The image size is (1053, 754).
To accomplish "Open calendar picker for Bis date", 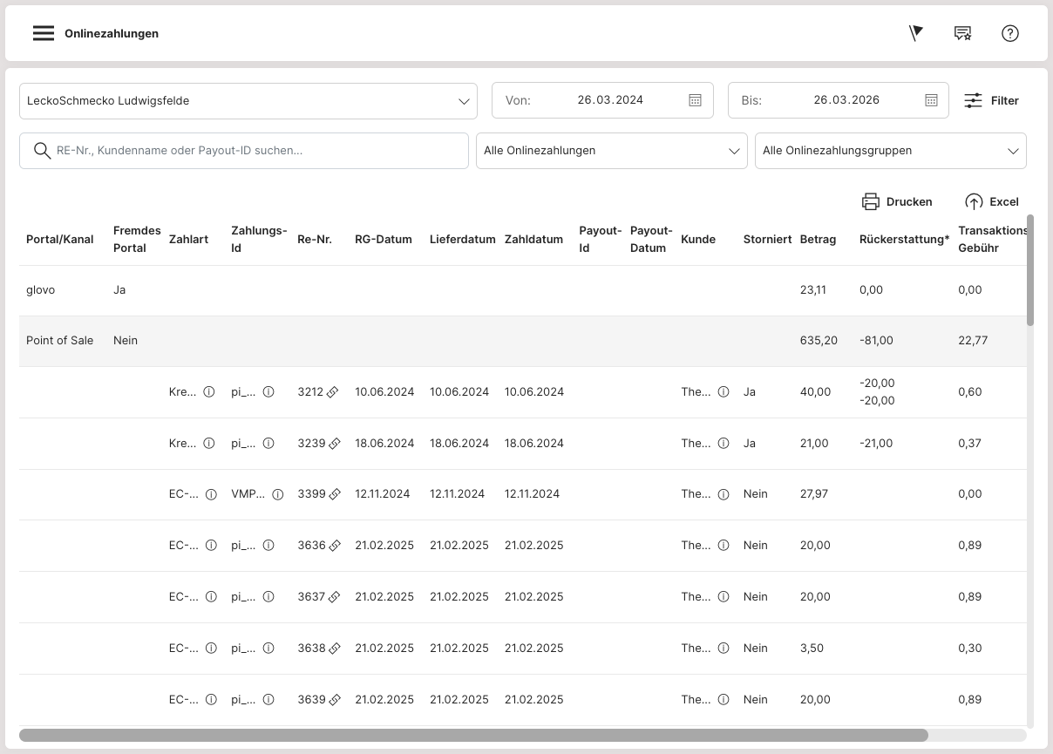I will coord(931,100).
